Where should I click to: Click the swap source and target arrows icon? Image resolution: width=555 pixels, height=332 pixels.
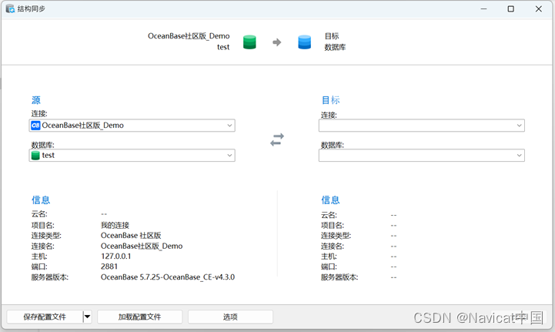[x=277, y=139]
